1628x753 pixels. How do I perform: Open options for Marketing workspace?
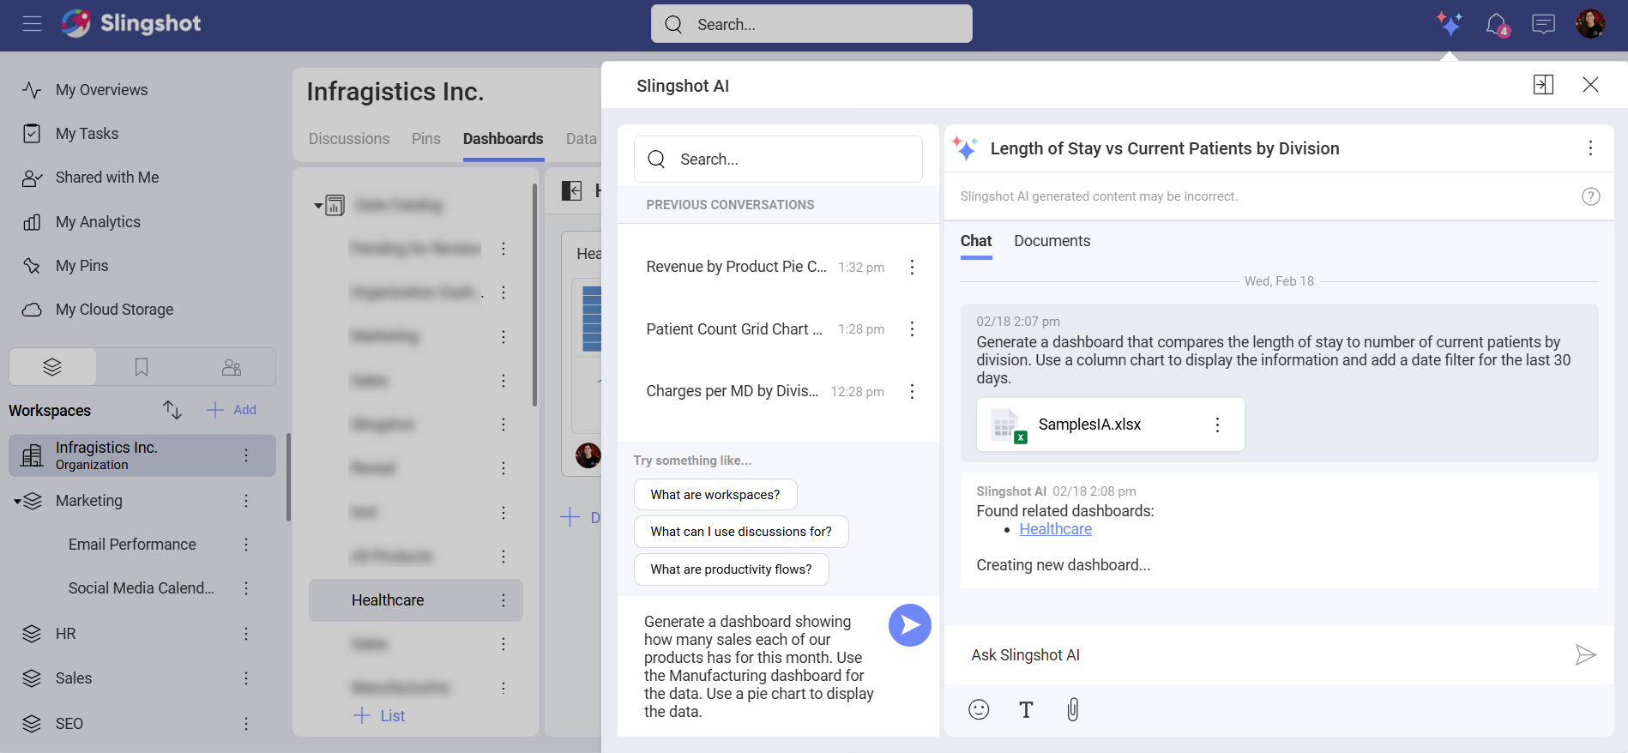pos(246,501)
